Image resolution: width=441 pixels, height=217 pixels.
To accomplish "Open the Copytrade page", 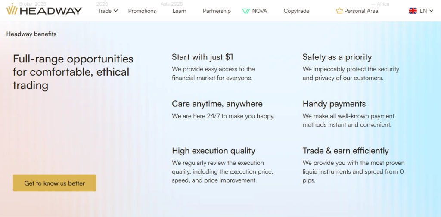I will (x=296, y=11).
